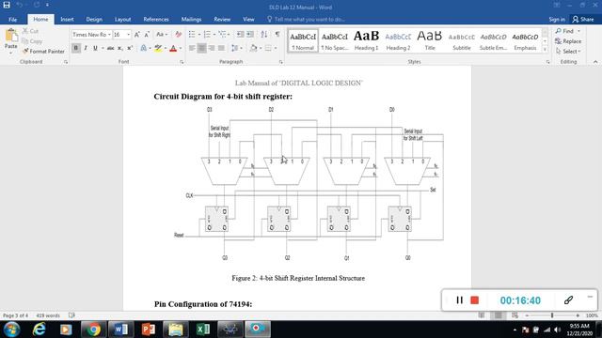Screen dimensions: 602x338
Task: Switch to the Insert tab
Action: (67, 19)
